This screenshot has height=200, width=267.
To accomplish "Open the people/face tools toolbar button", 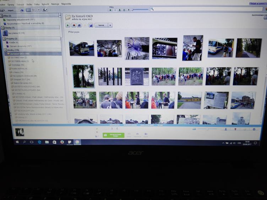I will (45, 10).
